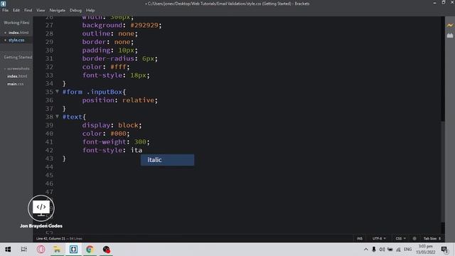
Task: Open the File menu
Action: 5,10
